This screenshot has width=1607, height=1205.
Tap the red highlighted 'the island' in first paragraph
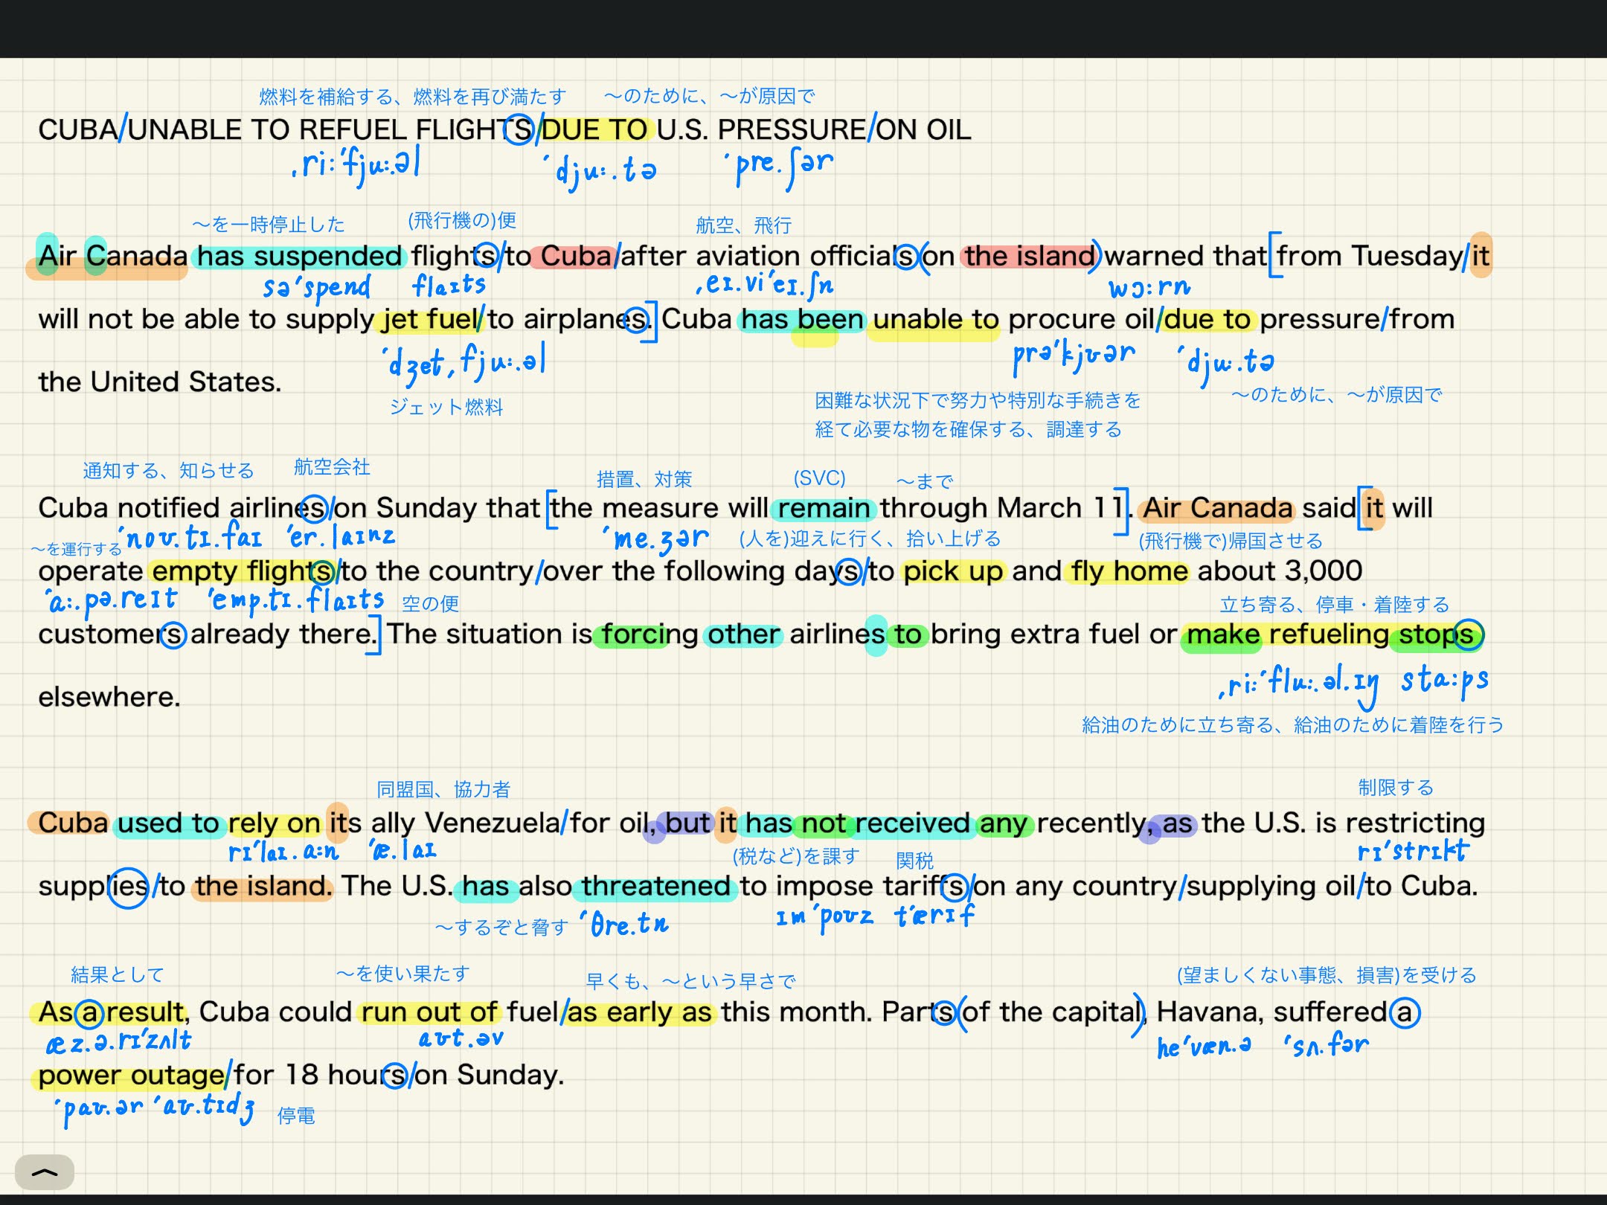tap(1030, 257)
